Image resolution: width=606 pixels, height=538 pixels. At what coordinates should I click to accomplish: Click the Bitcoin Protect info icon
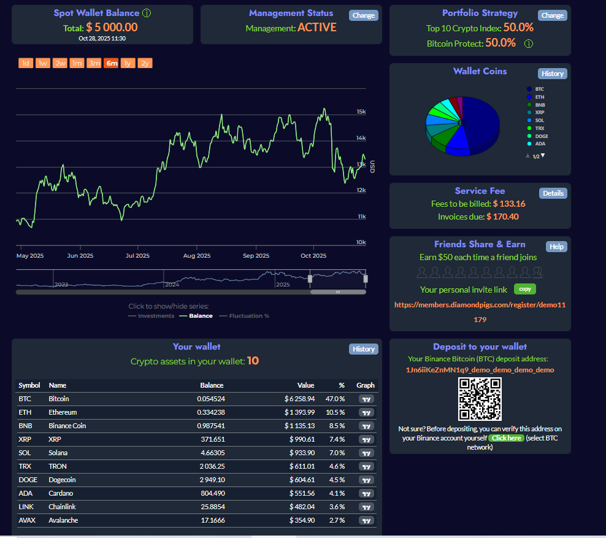[528, 43]
